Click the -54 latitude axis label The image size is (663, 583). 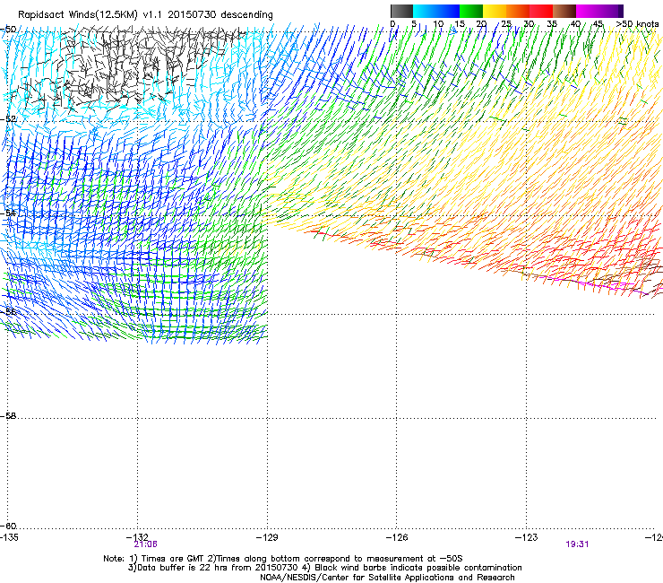(x=8, y=213)
